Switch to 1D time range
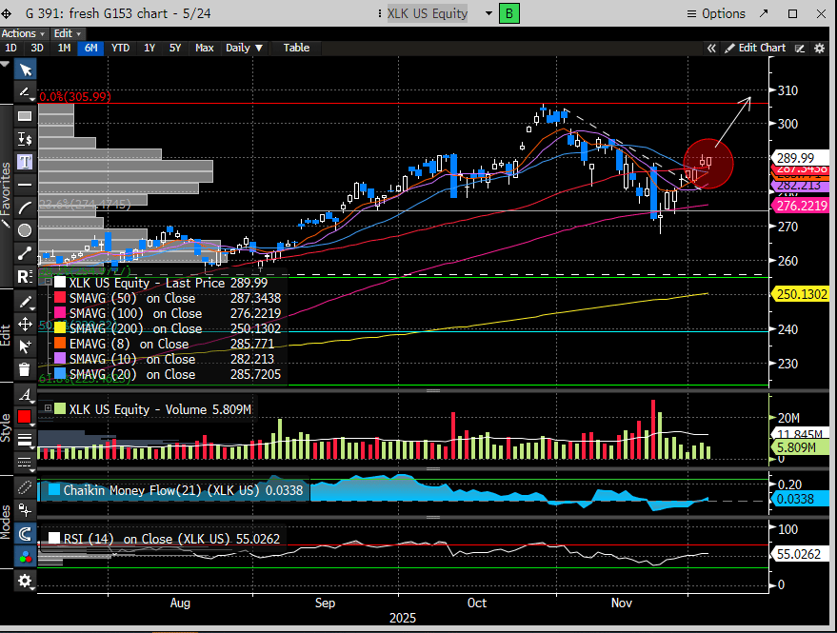 [10, 48]
